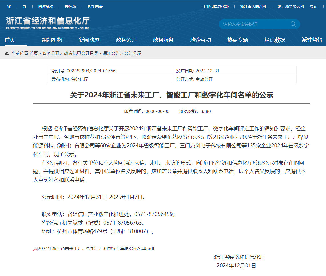Open 智能问答 smart Q&A
This screenshot has width=326, height=276.
95,6
